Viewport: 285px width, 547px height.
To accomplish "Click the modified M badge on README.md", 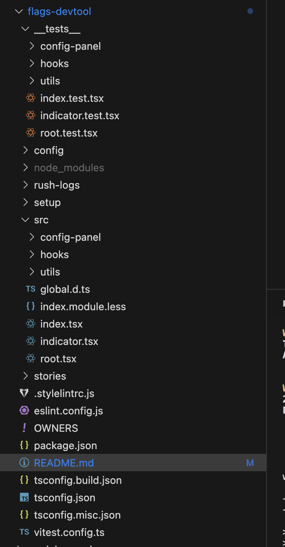I will click(x=250, y=463).
